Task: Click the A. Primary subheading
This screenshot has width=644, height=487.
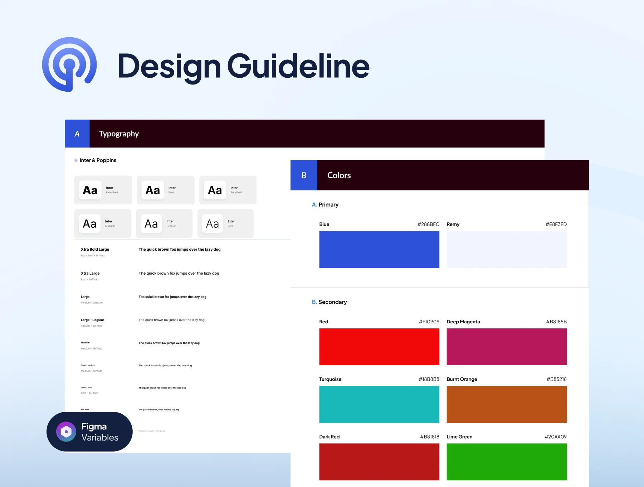Action: (x=325, y=204)
